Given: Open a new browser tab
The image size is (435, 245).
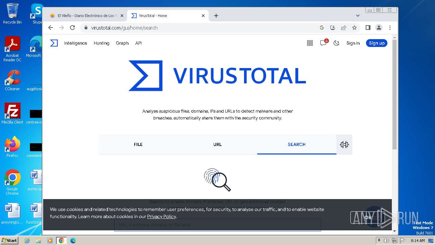Looking at the screenshot, I should tap(216, 16).
